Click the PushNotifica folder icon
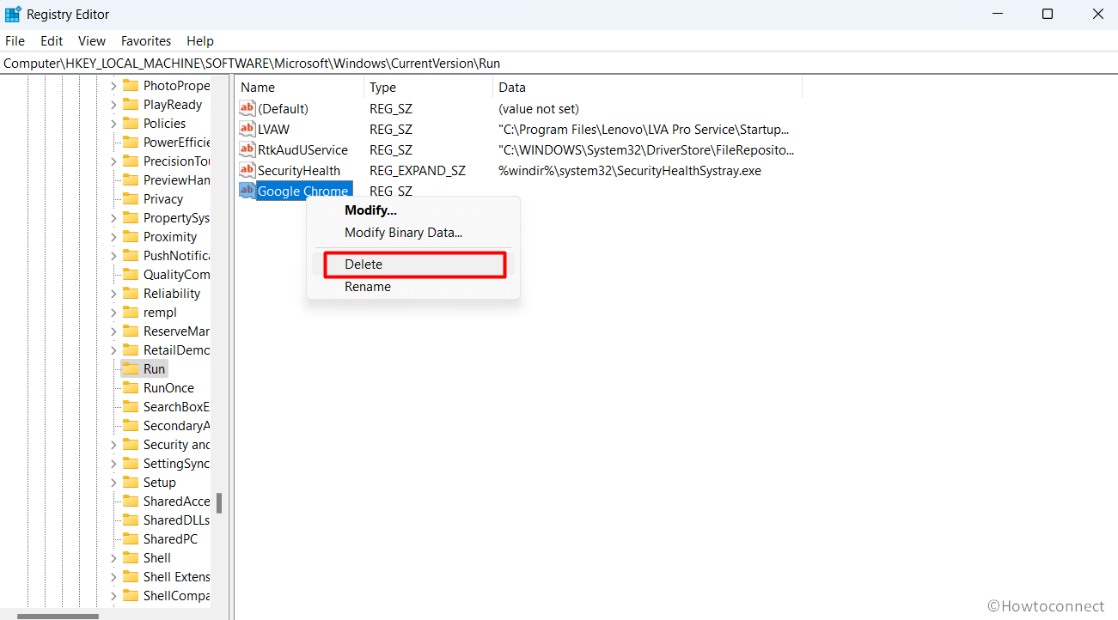Screen dimensions: 1118x620 [x=131, y=255]
